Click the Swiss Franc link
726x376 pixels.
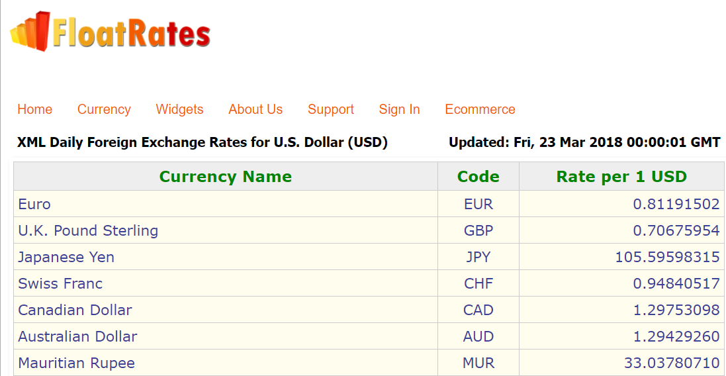point(60,283)
